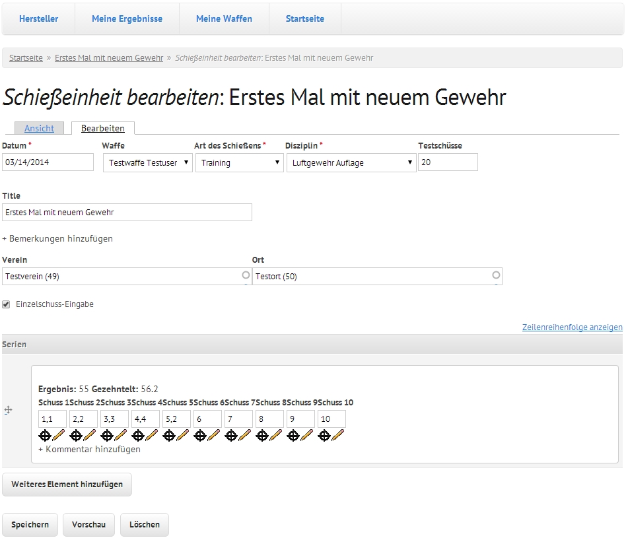Click the pencil icon under Schuss 1
Viewport: 628px width, 542px height.
[x=59, y=436]
